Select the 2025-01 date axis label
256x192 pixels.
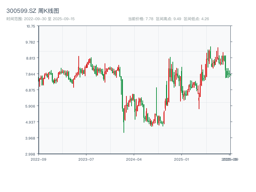[182, 159]
